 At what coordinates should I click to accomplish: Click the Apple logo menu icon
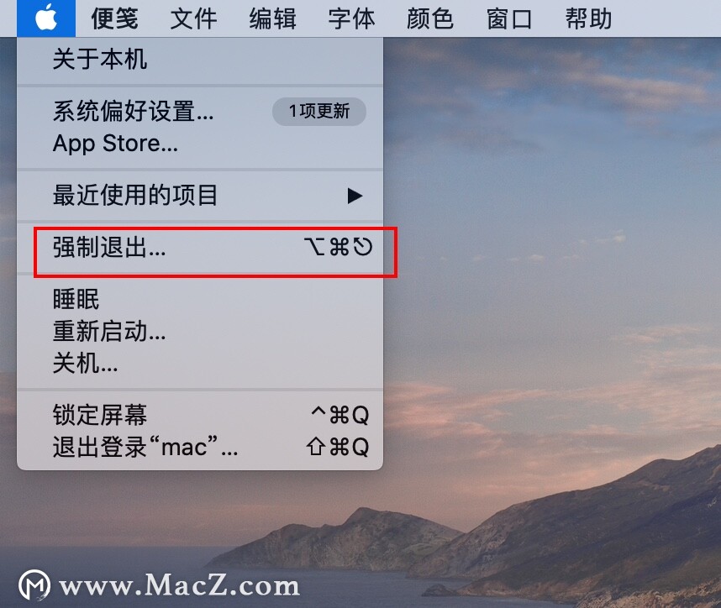pos(46,18)
